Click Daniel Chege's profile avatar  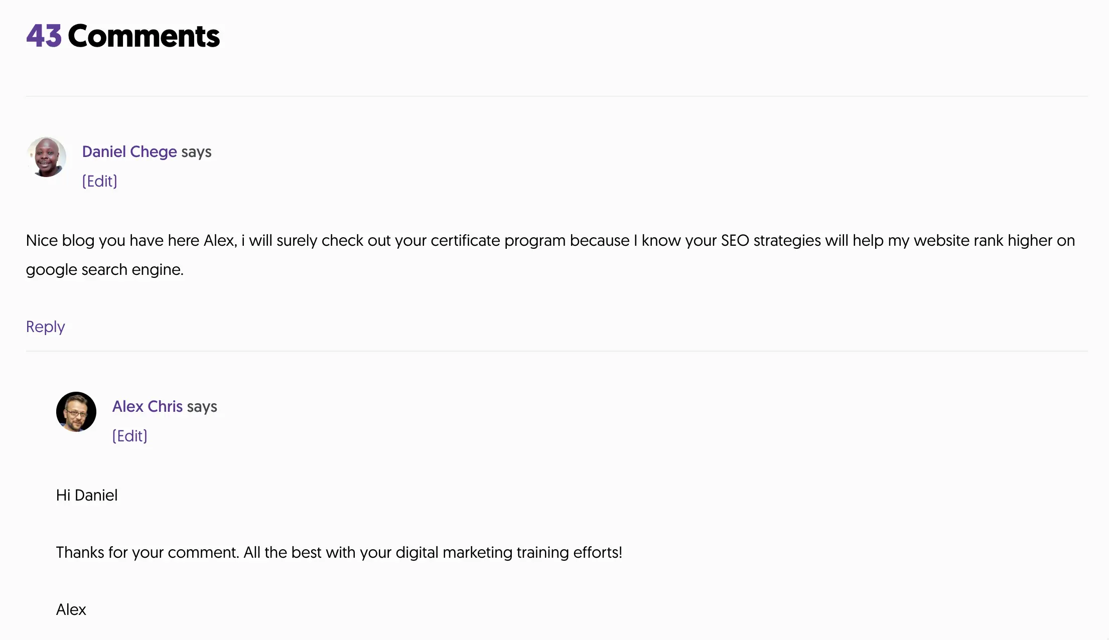[46, 157]
